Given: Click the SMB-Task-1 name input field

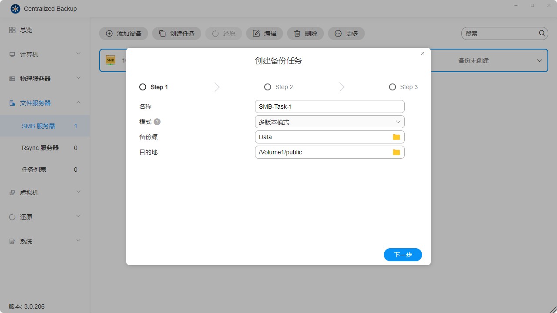Looking at the screenshot, I should [x=329, y=106].
